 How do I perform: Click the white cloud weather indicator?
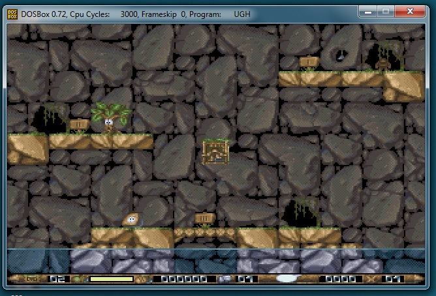click(x=288, y=278)
